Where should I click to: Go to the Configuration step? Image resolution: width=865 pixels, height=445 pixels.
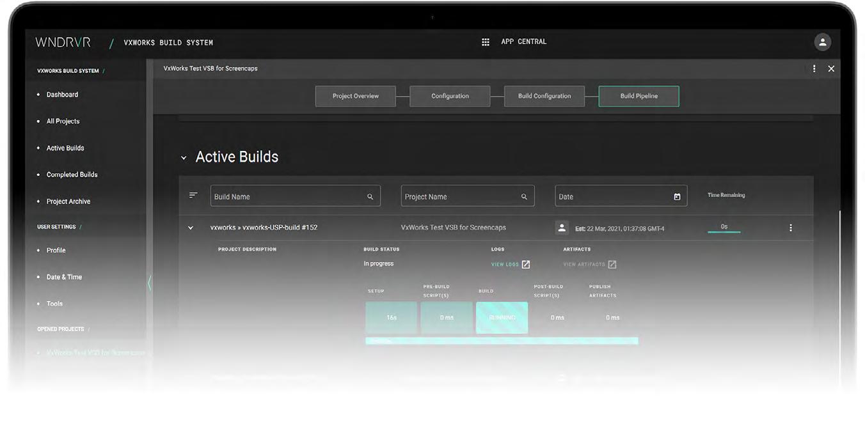(450, 96)
